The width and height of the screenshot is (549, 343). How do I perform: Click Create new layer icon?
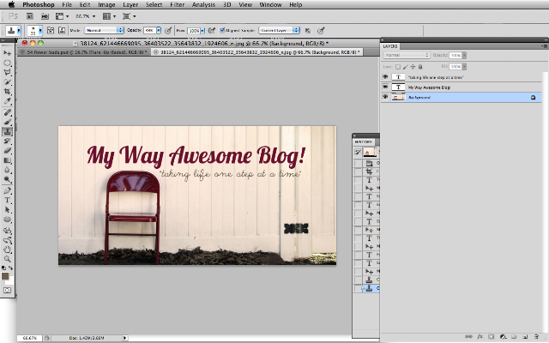click(525, 337)
